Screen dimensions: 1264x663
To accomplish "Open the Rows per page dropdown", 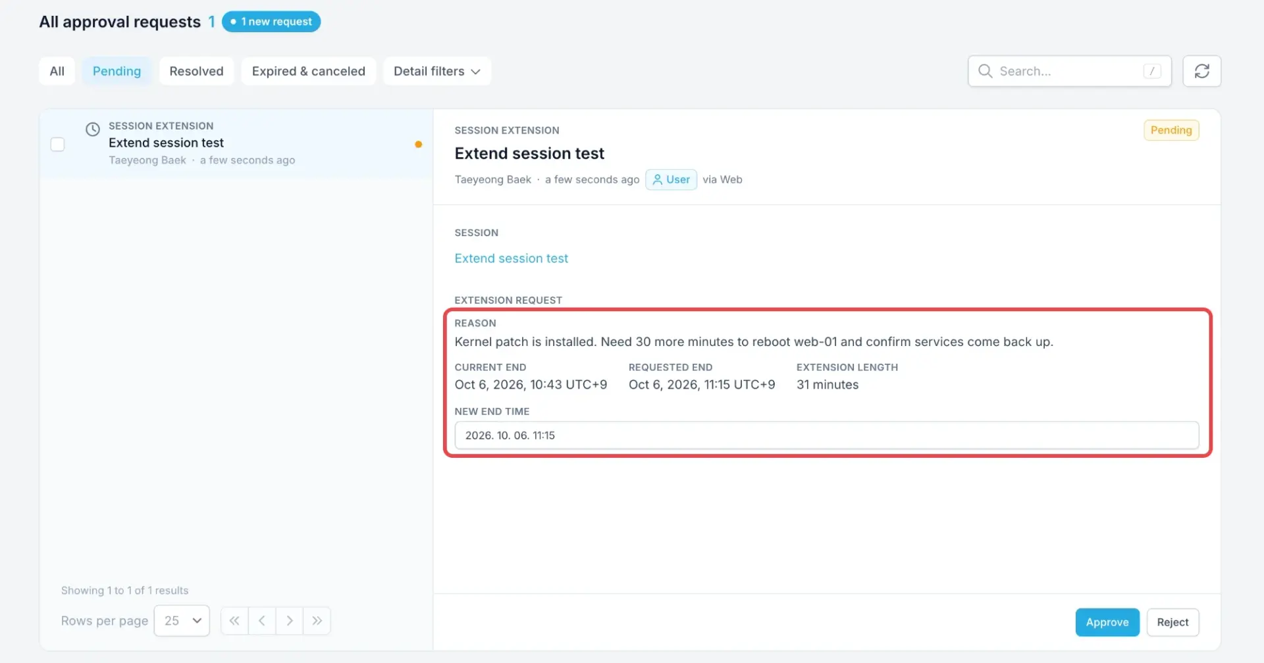I will (182, 620).
